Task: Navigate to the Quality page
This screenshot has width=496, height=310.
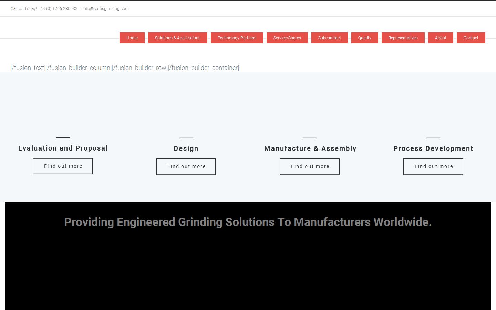Action: click(x=364, y=38)
